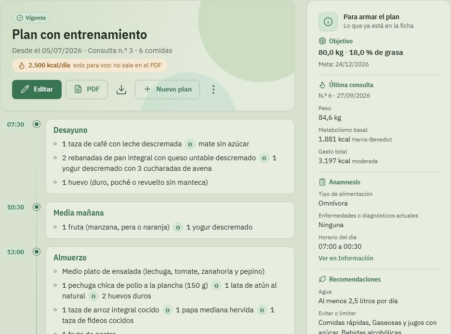Click the Almuerzo meal heading
The image size is (451, 334).
(70, 257)
